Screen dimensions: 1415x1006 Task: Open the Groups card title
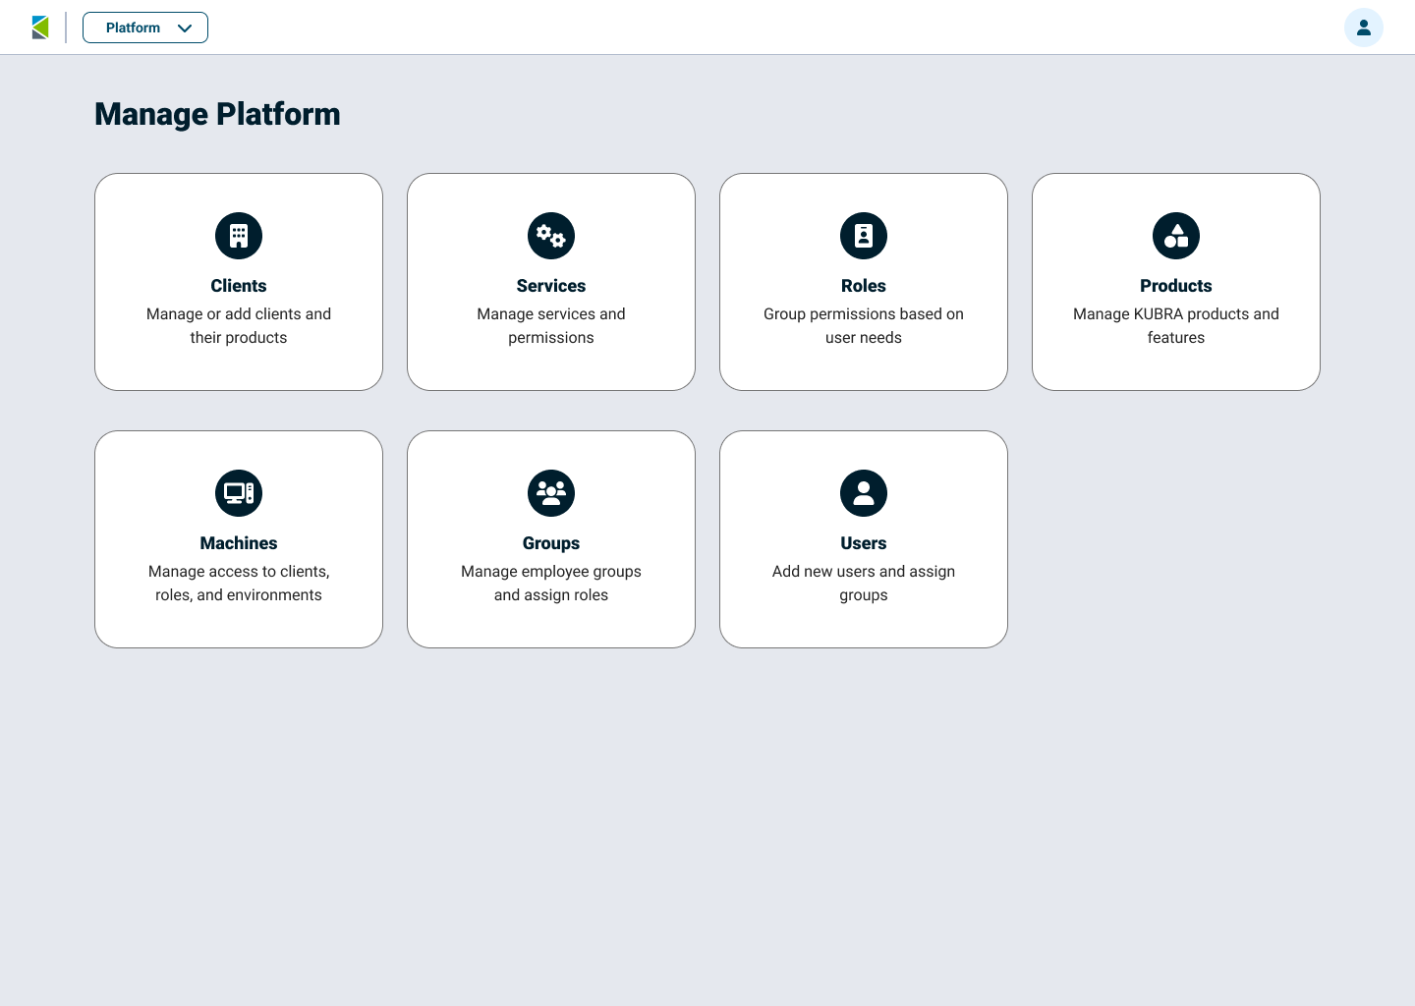[x=551, y=543]
